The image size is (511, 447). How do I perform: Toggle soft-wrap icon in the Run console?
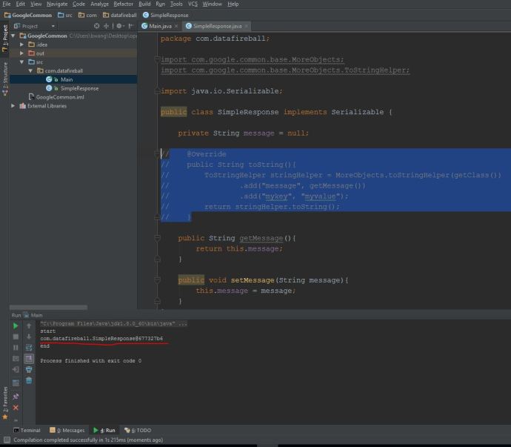tap(29, 348)
